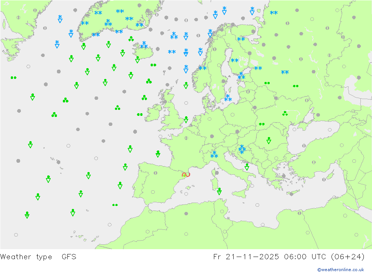Select the rain shower symbol off East Anglia
The height and width of the screenshot is (273, 372).
pos(186,120)
